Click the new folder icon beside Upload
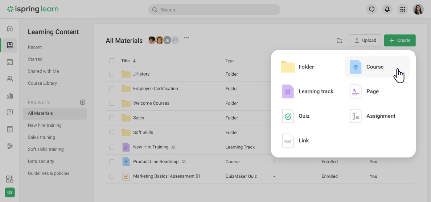Viewport: 431px width, 202px height. click(339, 41)
